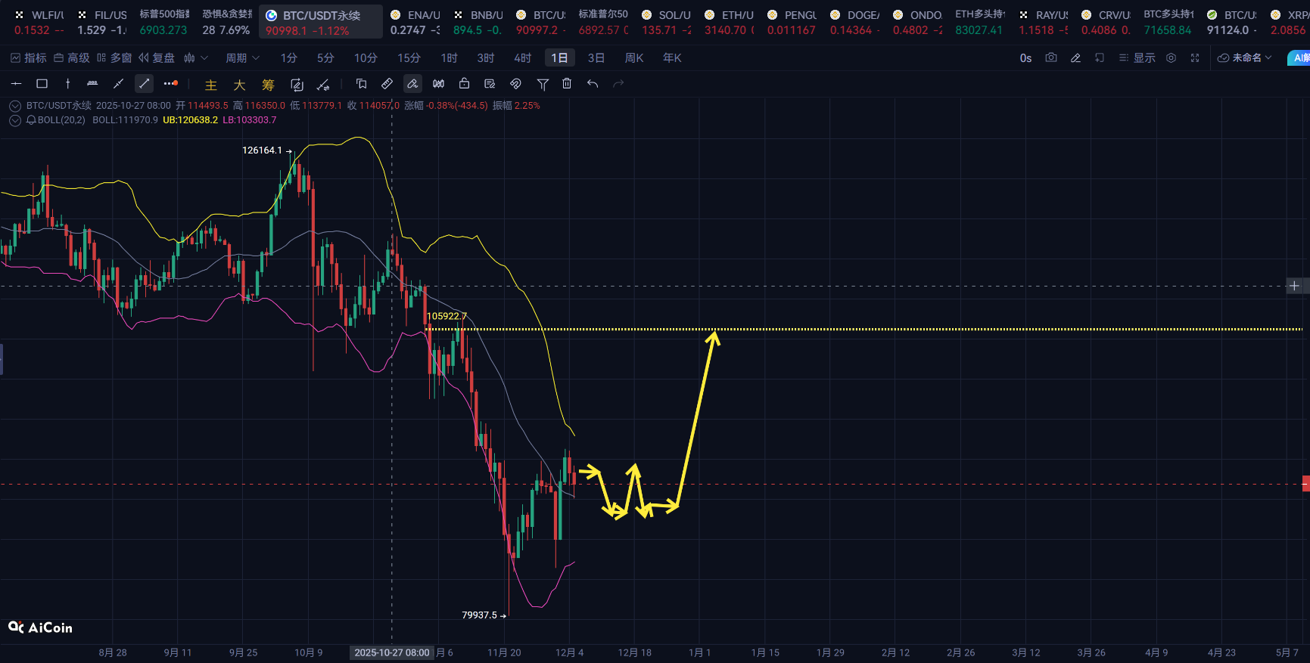Viewport: 1310px width, 663px height.
Task: Open the filter funnel tool
Action: click(543, 84)
